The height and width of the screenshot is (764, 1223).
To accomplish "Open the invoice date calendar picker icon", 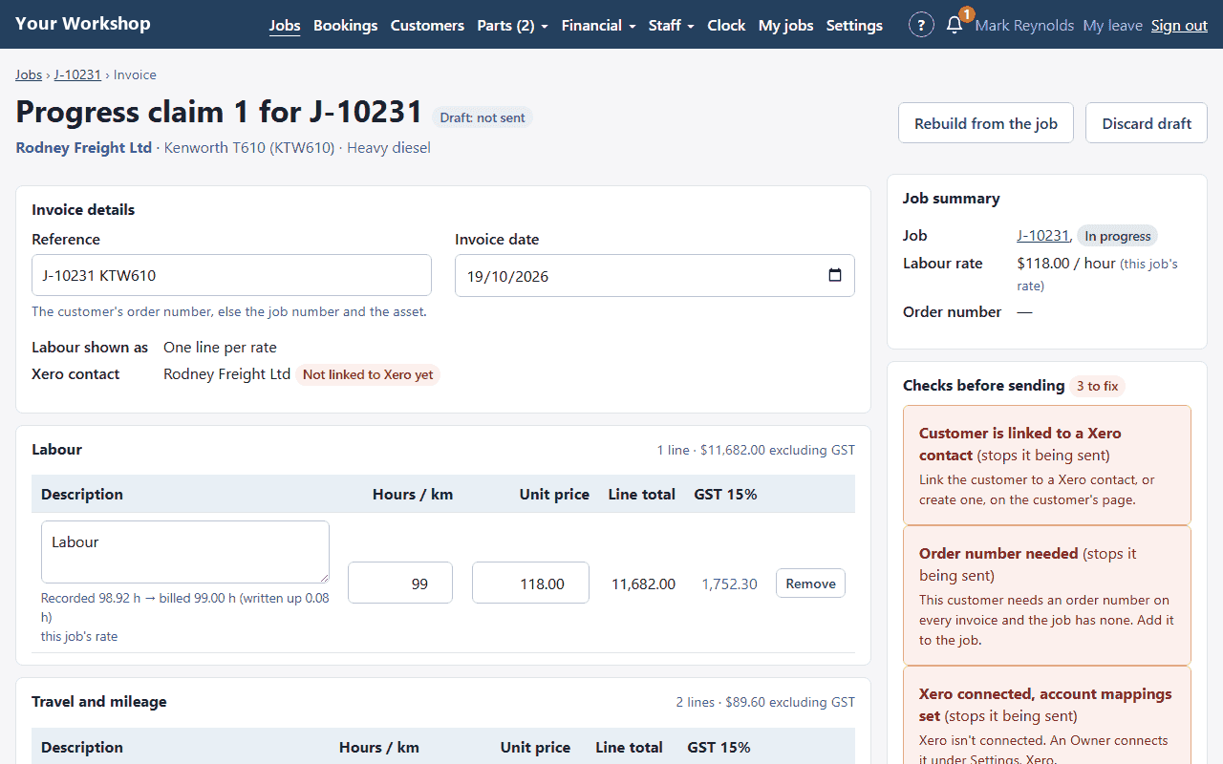I will (835, 276).
